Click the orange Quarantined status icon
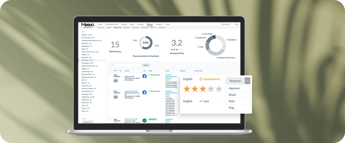The width and height of the screenshot is (345, 143). (201, 79)
